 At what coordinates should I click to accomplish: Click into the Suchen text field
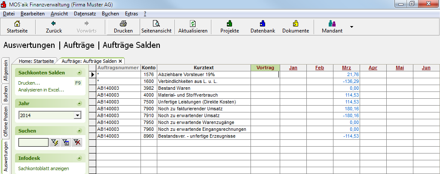tap(33, 142)
